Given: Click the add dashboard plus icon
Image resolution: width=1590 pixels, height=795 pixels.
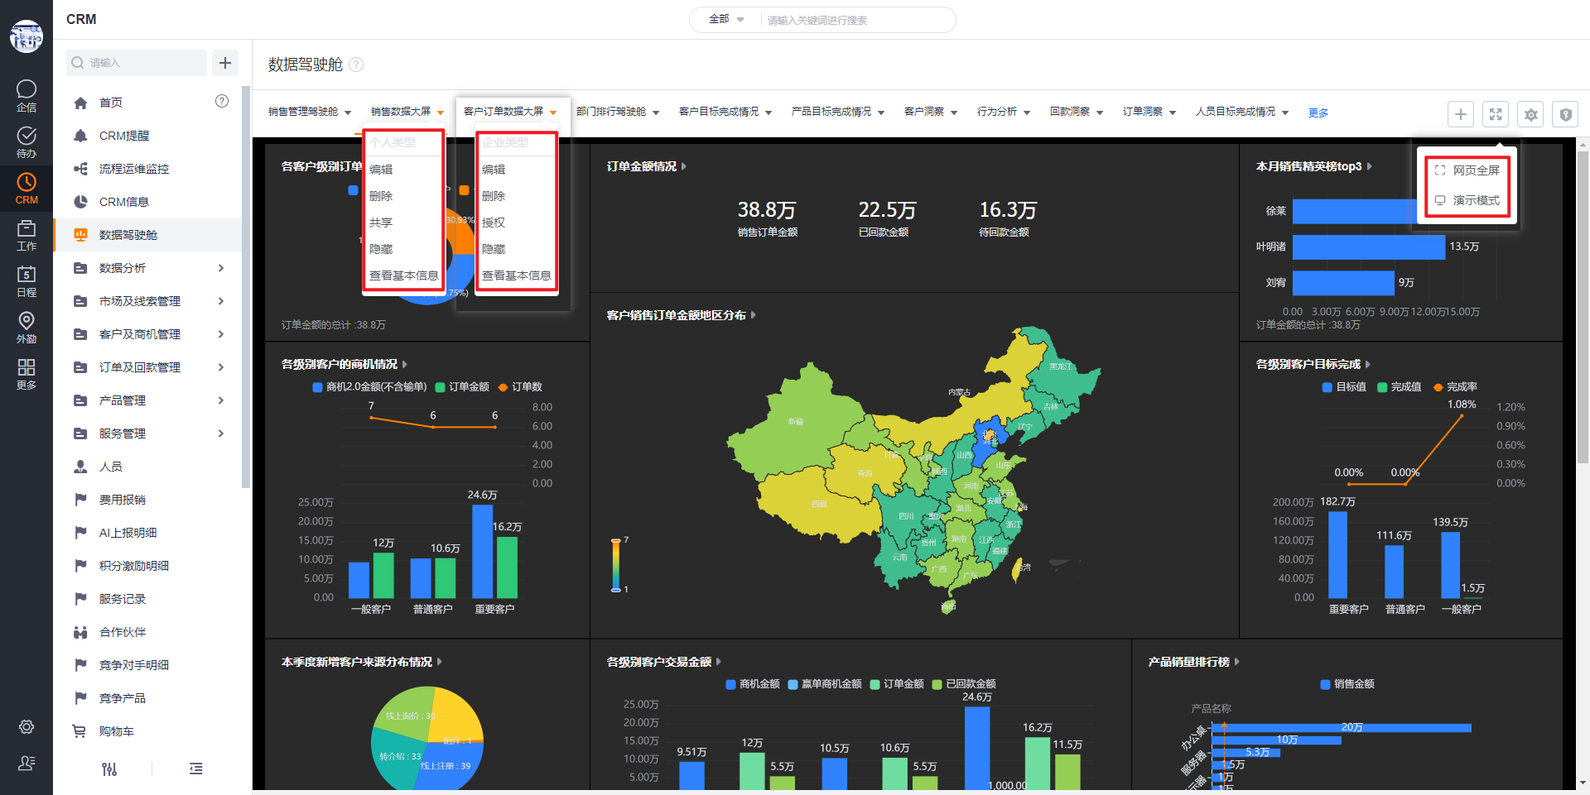Looking at the screenshot, I should pyautogui.click(x=1460, y=114).
